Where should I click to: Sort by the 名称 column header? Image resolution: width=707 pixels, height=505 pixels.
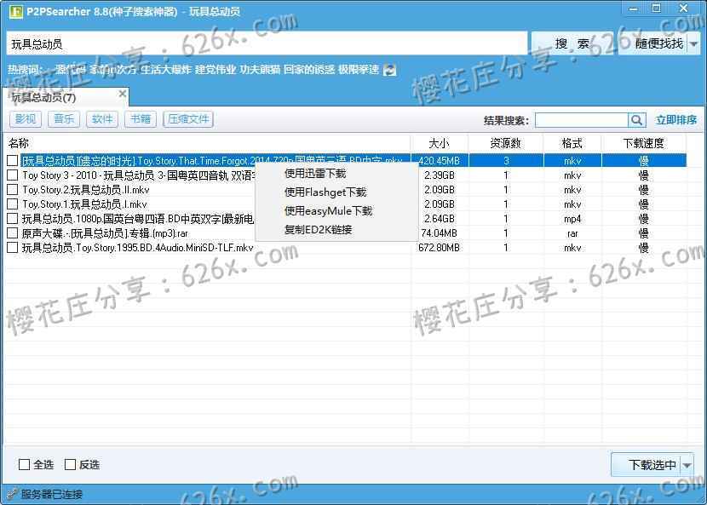(x=207, y=143)
